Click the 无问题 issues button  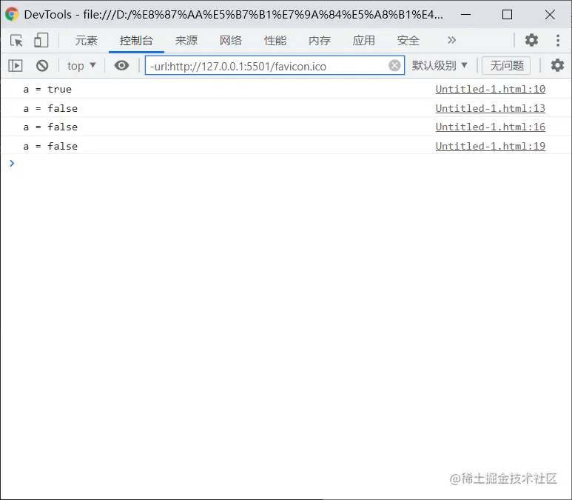506,66
